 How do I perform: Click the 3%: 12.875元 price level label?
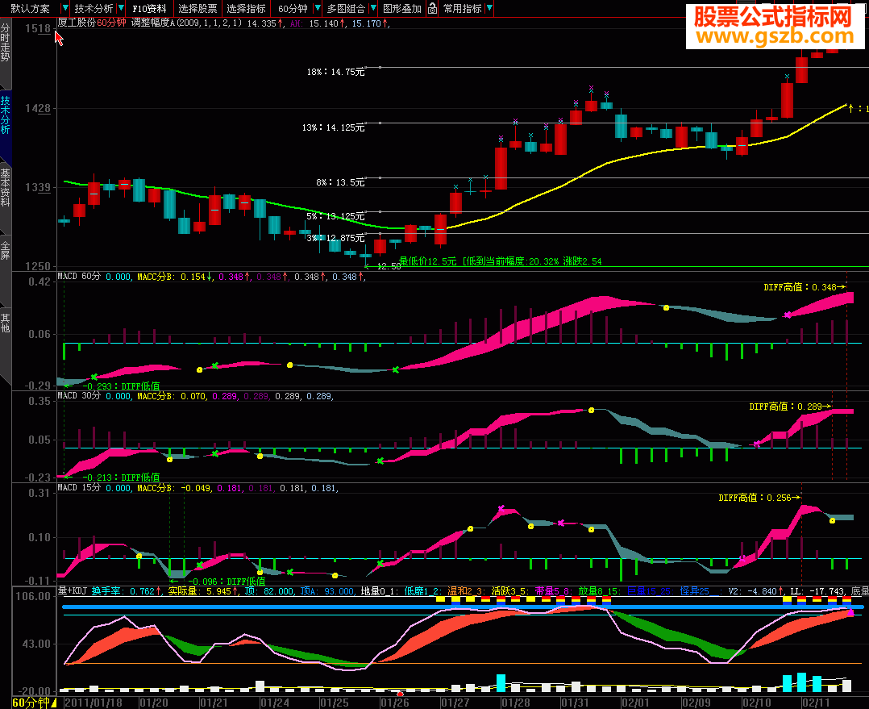(335, 238)
